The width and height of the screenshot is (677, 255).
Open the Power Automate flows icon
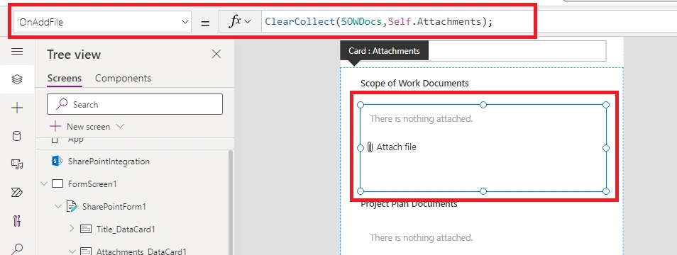[17, 192]
